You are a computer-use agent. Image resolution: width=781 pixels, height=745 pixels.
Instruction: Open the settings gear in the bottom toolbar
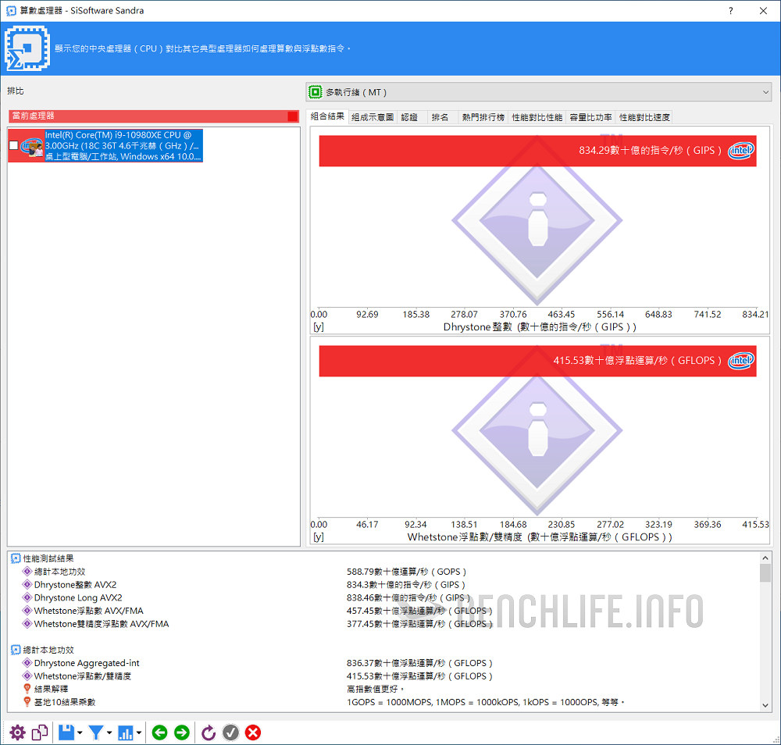coord(17,733)
